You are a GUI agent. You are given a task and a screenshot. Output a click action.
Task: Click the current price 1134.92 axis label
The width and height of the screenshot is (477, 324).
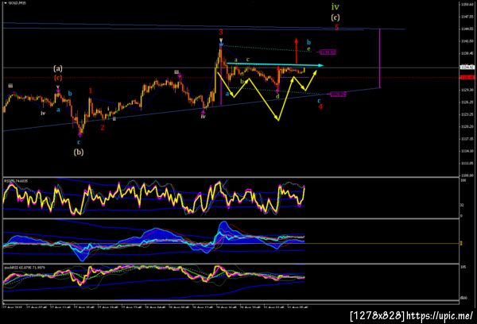(x=467, y=67)
